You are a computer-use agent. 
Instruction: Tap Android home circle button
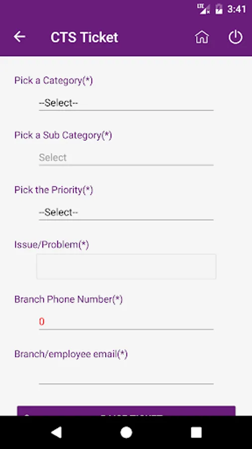pyautogui.click(x=126, y=433)
